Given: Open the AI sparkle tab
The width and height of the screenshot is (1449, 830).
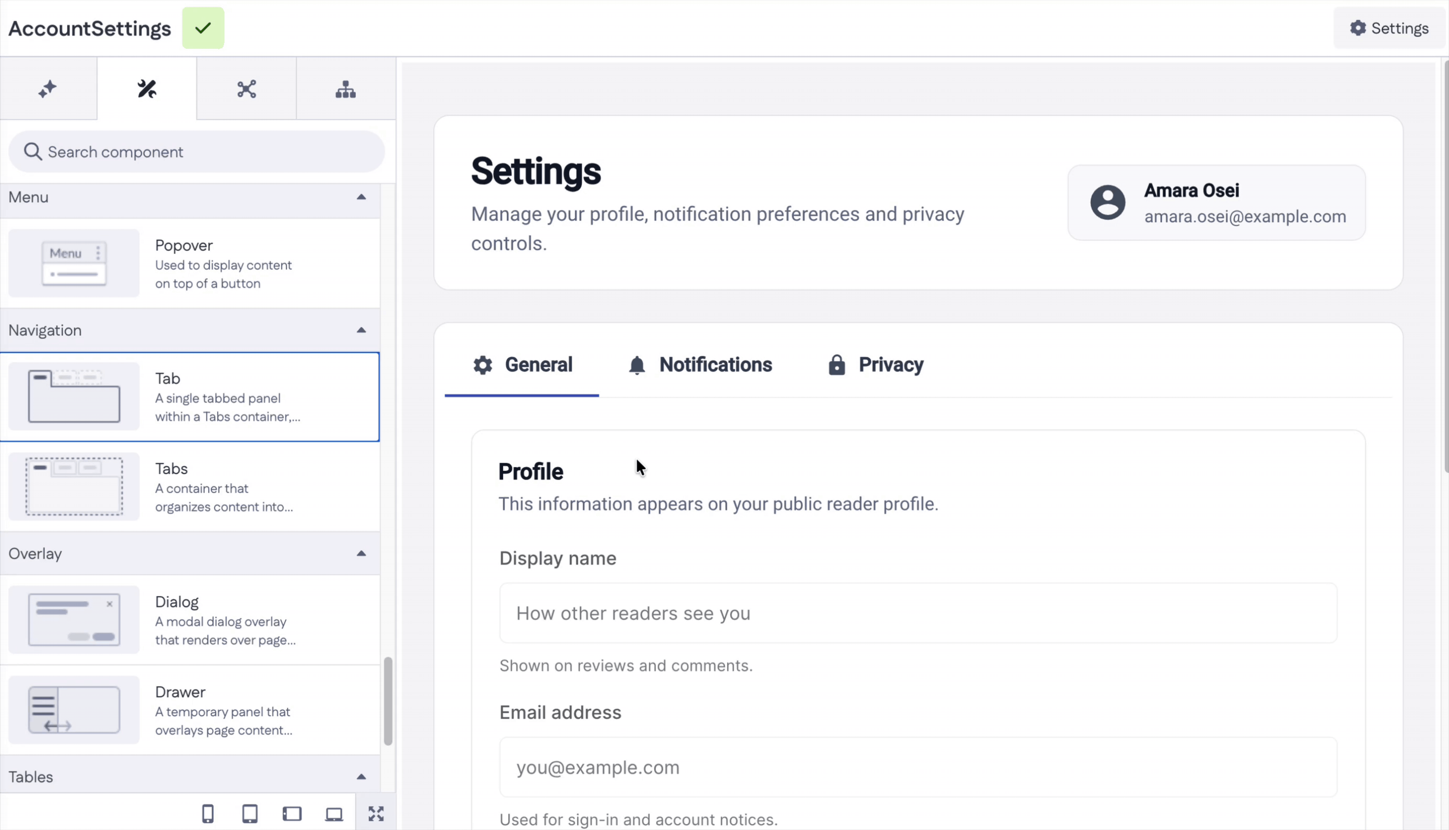Looking at the screenshot, I should pyautogui.click(x=48, y=89).
